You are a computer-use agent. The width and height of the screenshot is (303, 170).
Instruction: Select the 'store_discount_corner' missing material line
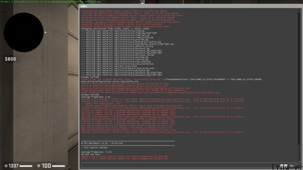click(118, 55)
